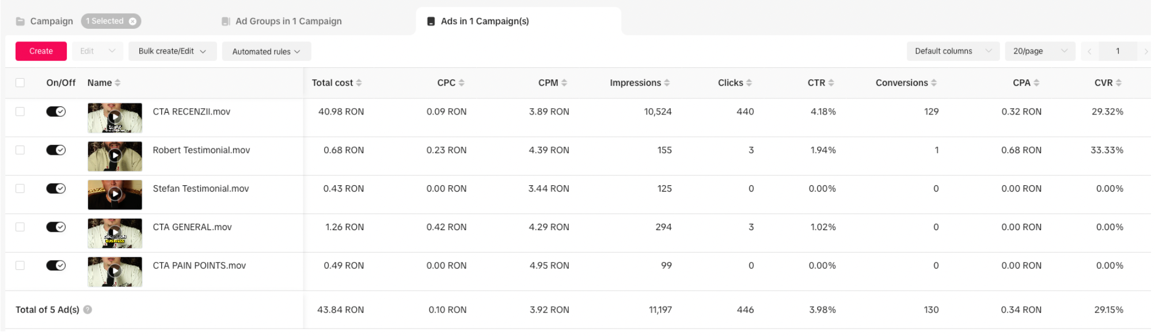Screen dimensions: 1155x336
Task: Tick checkbox for Robert Testimonial.mov
Action: pos(20,150)
